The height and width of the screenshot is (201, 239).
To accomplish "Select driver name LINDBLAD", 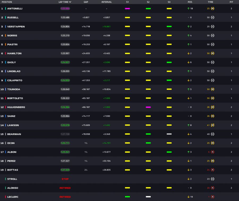I will [x=14, y=71].
